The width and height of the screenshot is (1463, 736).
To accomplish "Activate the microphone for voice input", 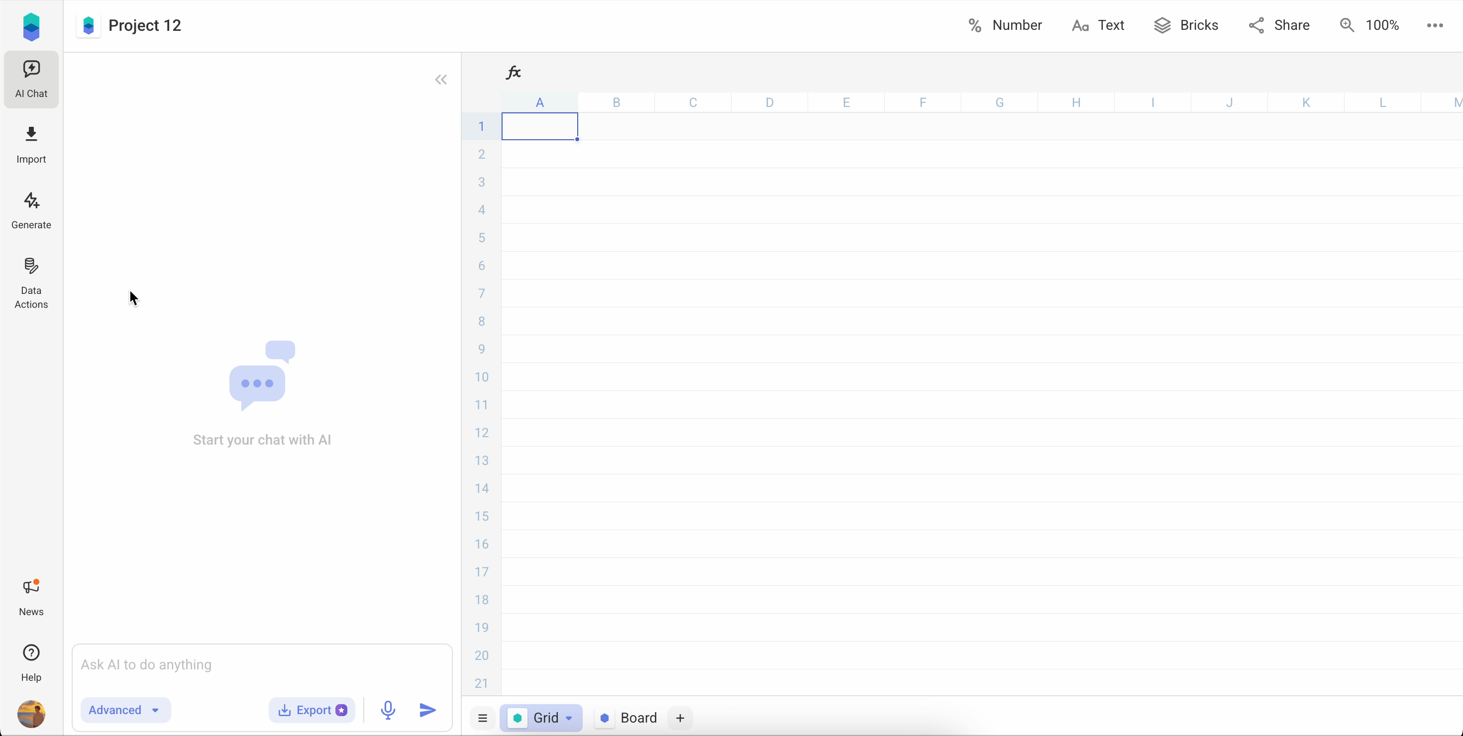I will pos(388,710).
